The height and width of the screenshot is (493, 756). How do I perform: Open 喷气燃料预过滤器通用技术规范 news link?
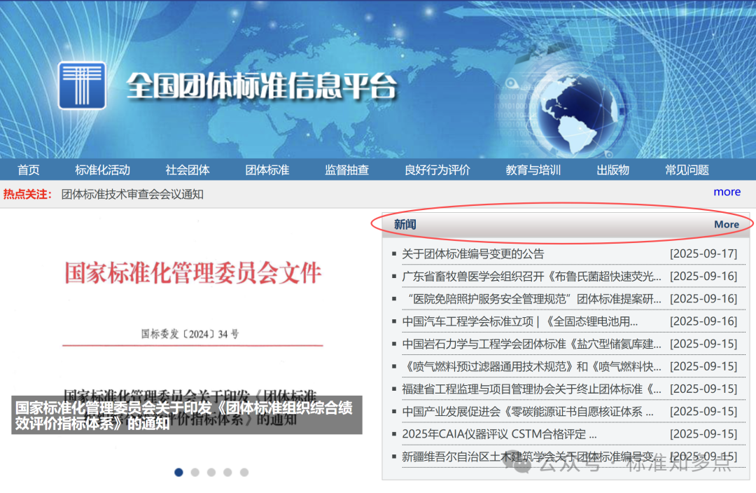coord(531,367)
